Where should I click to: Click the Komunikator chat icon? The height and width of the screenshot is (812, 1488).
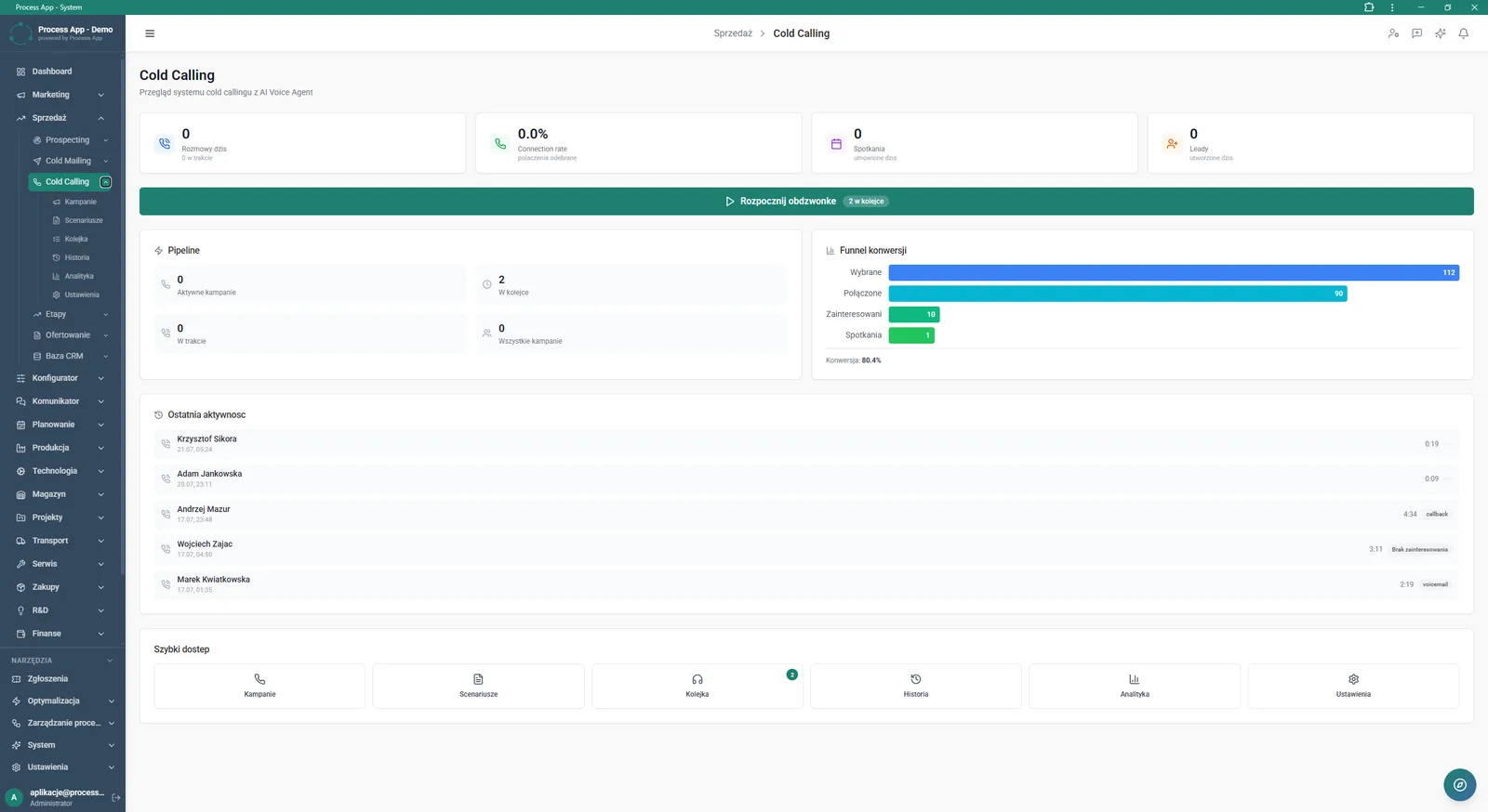20,401
